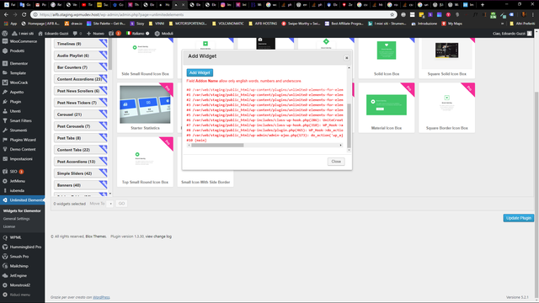Image resolution: width=539 pixels, height=303 pixels.
Task: Open the Starter Statistics widget thumbnail
Action: click(145, 104)
